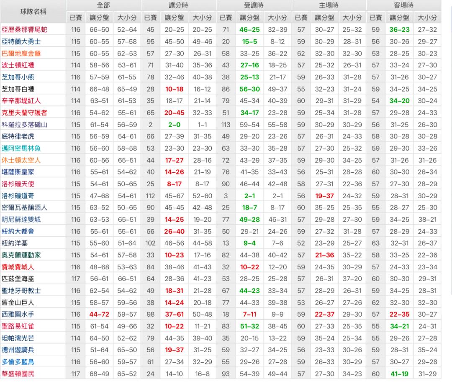Select the green 41–19 value for 華盛頓國民
The width and height of the screenshot is (452, 384).
(x=400, y=374)
